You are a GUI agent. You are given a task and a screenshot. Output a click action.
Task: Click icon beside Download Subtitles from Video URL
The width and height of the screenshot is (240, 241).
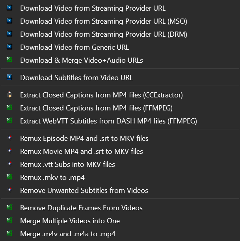pos(10,77)
